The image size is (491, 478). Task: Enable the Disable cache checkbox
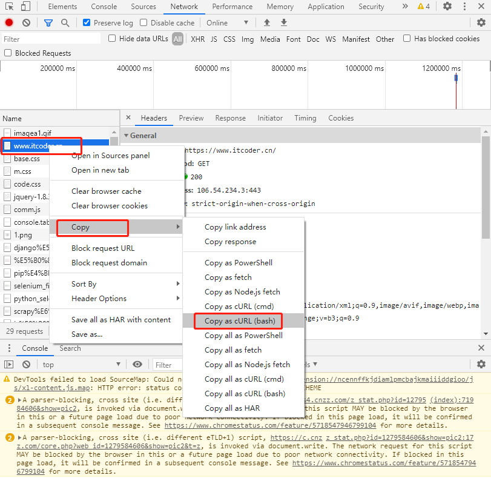[x=143, y=23]
